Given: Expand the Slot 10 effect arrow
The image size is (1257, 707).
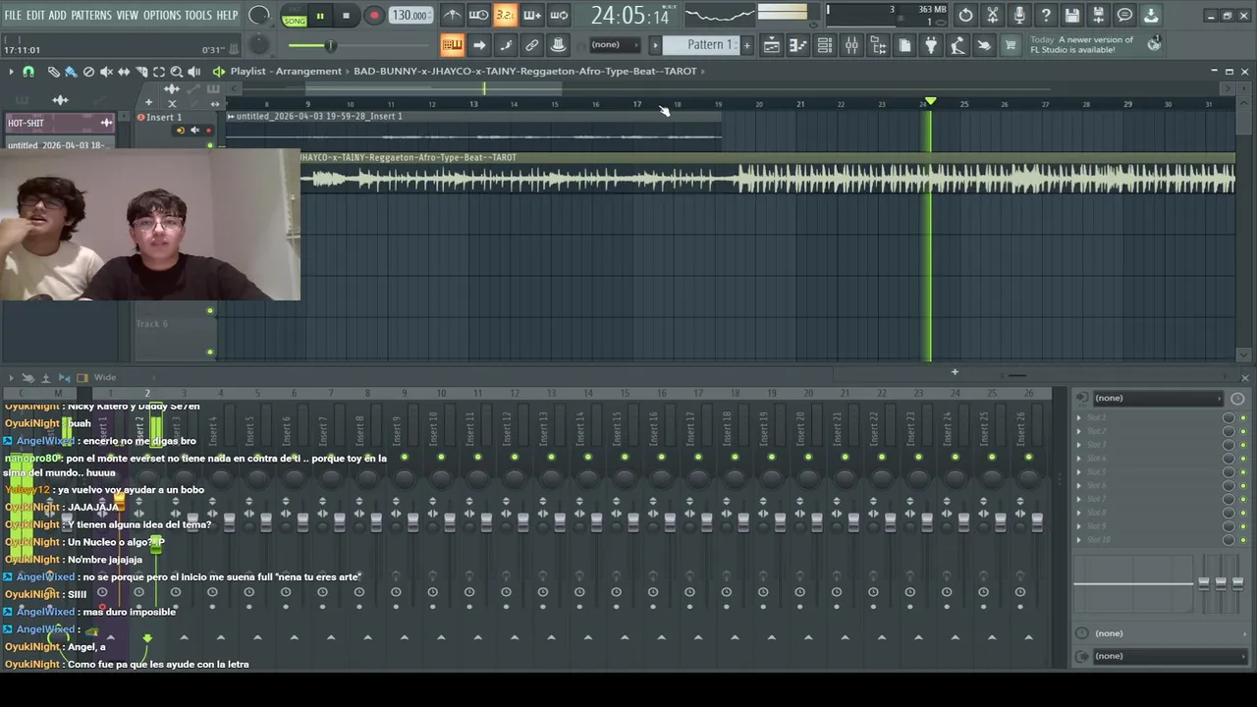Looking at the screenshot, I should point(1079,540).
